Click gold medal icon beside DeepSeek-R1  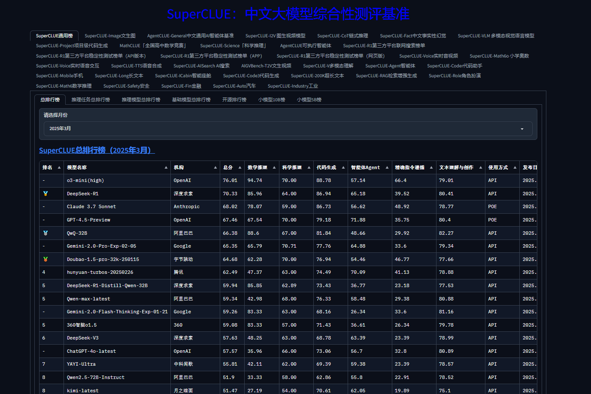[45, 194]
